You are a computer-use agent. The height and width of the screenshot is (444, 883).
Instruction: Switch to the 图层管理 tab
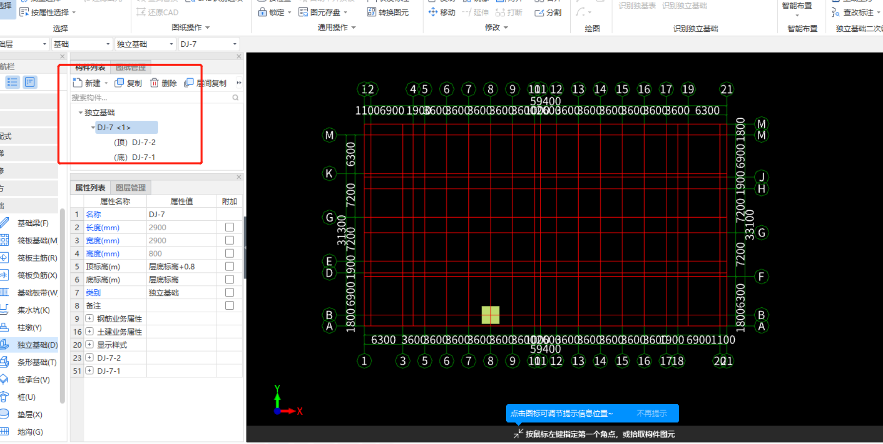pyautogui.click(x=131, y=187)
